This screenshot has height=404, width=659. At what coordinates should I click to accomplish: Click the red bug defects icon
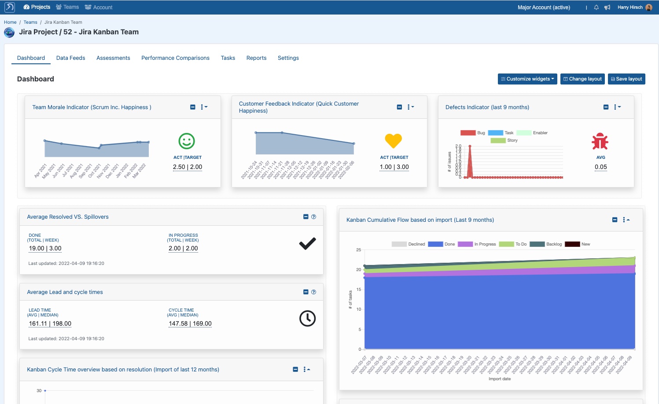[600, 141]
